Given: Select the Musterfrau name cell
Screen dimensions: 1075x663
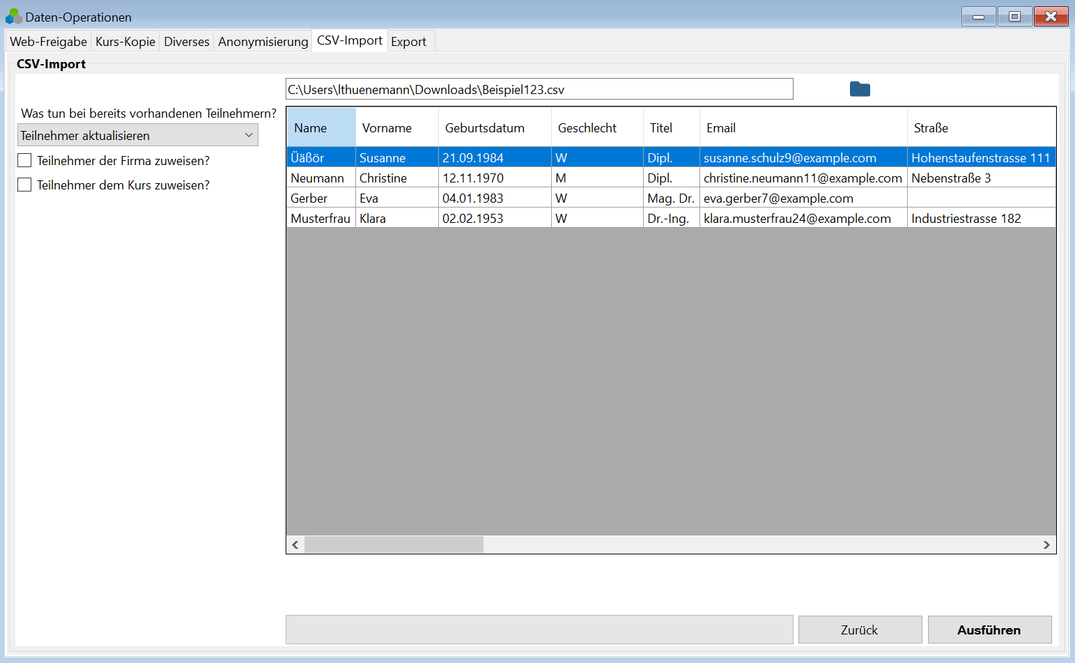Looking at the screenshot, I should click(x=321, y=218).
